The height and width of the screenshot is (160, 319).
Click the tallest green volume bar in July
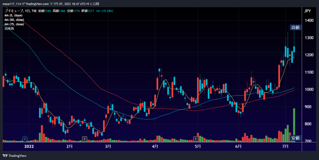click(294, 125)
